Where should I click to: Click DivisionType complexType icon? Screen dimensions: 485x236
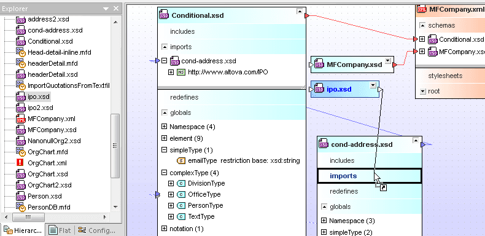coord(181,183)
